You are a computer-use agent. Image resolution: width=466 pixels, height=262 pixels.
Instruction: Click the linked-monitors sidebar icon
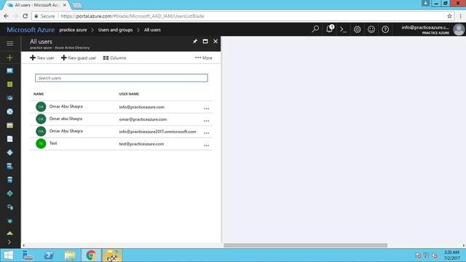point(9,207)
